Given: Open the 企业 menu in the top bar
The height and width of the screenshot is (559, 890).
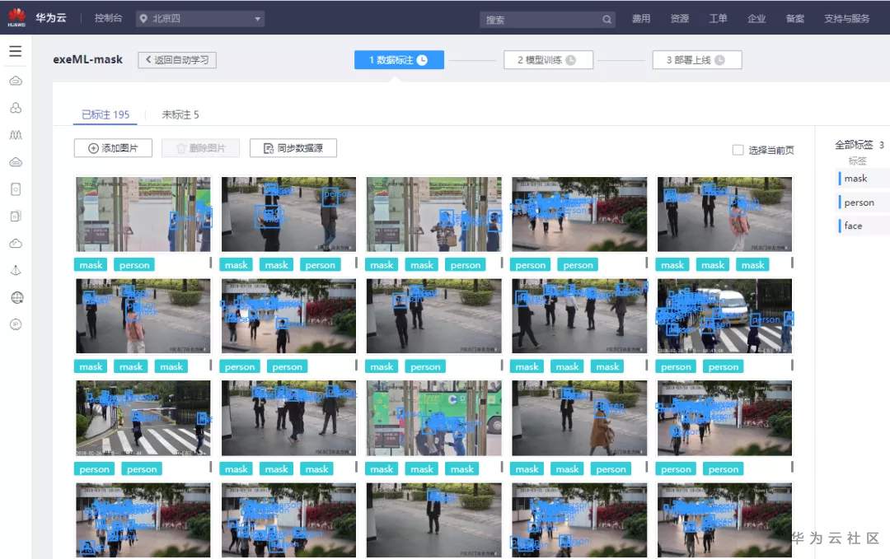Looking at the screenshot, I should tap(756, 19).
